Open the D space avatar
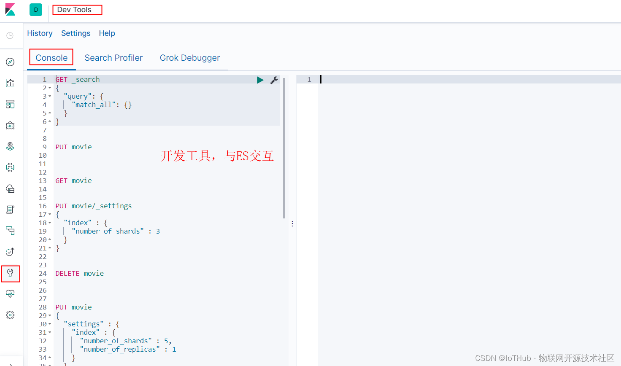 36,10
